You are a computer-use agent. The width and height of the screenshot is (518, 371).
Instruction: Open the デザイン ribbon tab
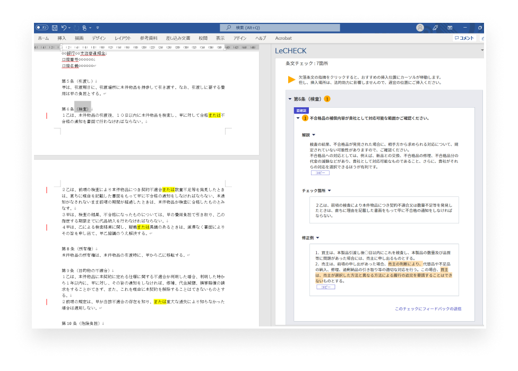point(99,38)
